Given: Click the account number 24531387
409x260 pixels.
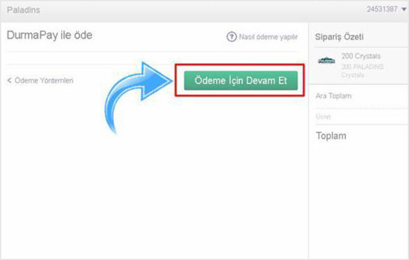Looking at the screenshot, I should pos(381,10).
